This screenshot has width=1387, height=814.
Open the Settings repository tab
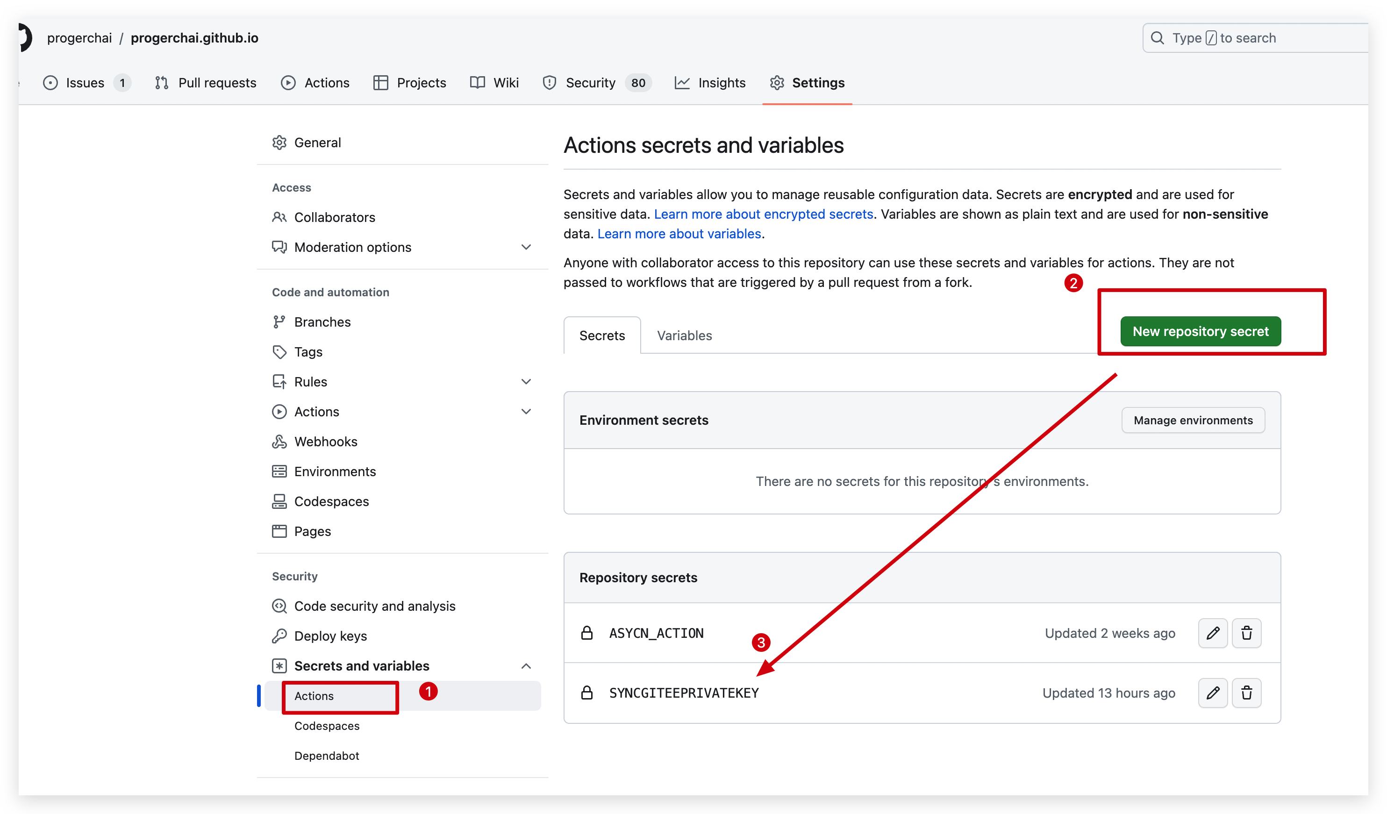[x=807, y=83]
